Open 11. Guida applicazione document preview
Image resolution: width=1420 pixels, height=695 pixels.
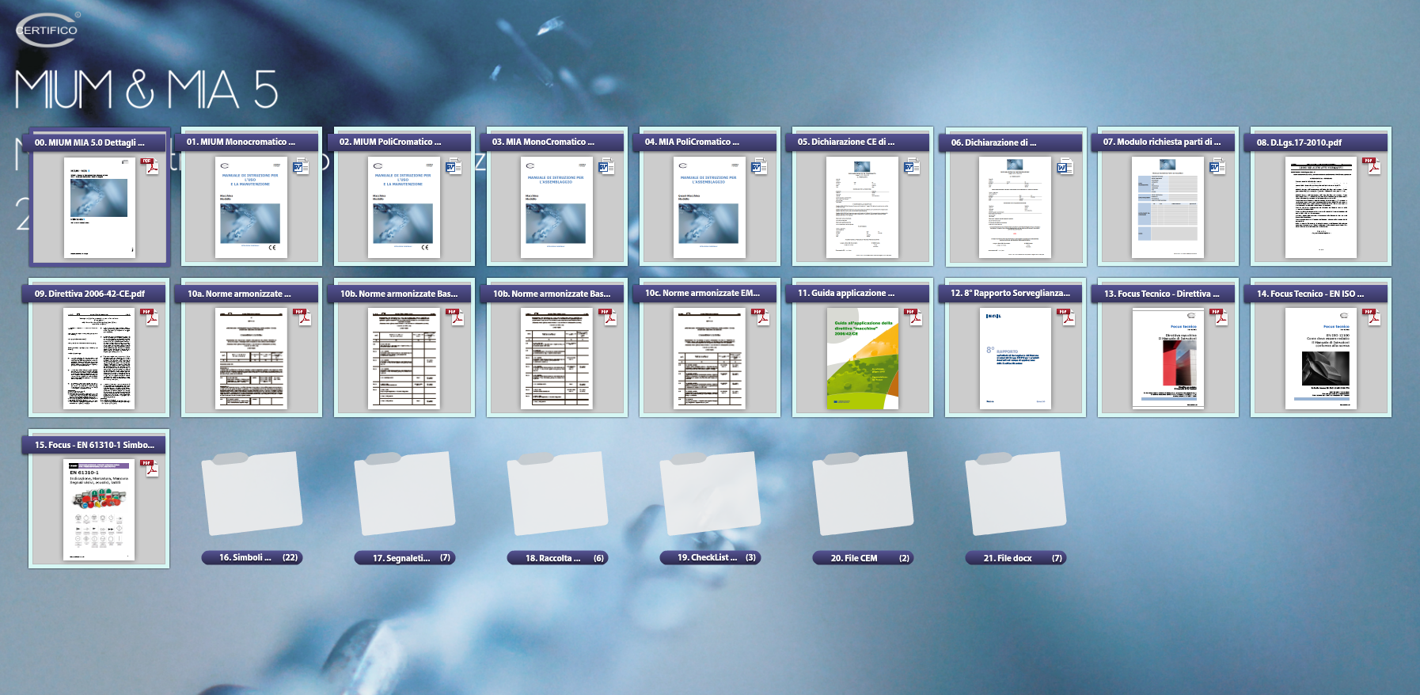tap(862, 359)
